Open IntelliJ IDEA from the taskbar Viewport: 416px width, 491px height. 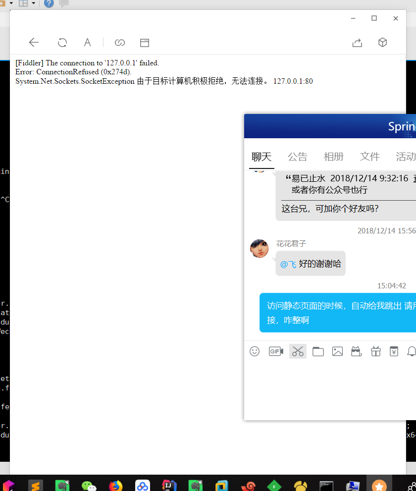pos(169,486)
